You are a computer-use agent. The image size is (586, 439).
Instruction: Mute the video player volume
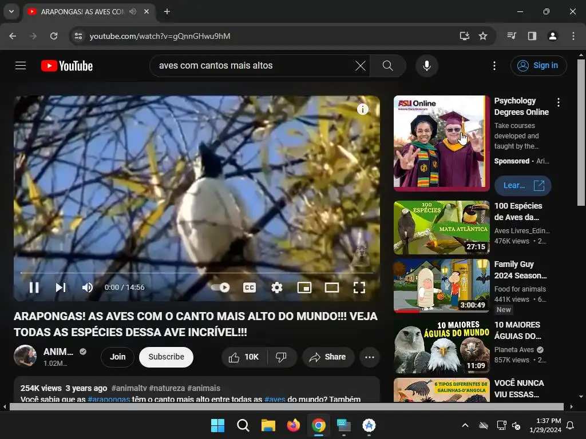pyautogui.click(x=87, y=288)
